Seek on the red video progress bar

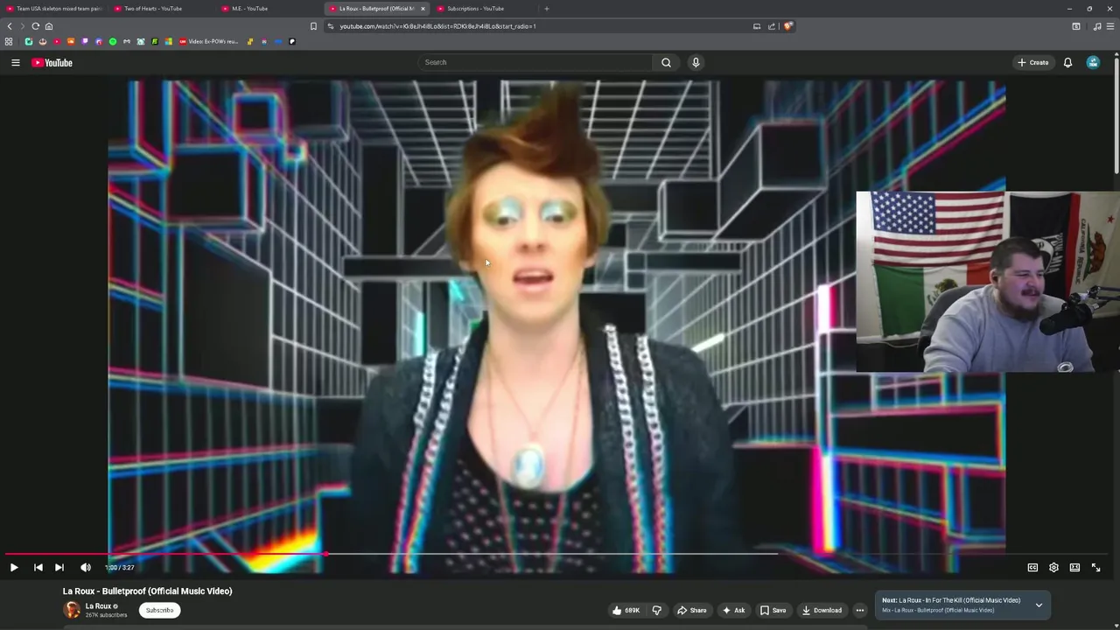(166, 554)
